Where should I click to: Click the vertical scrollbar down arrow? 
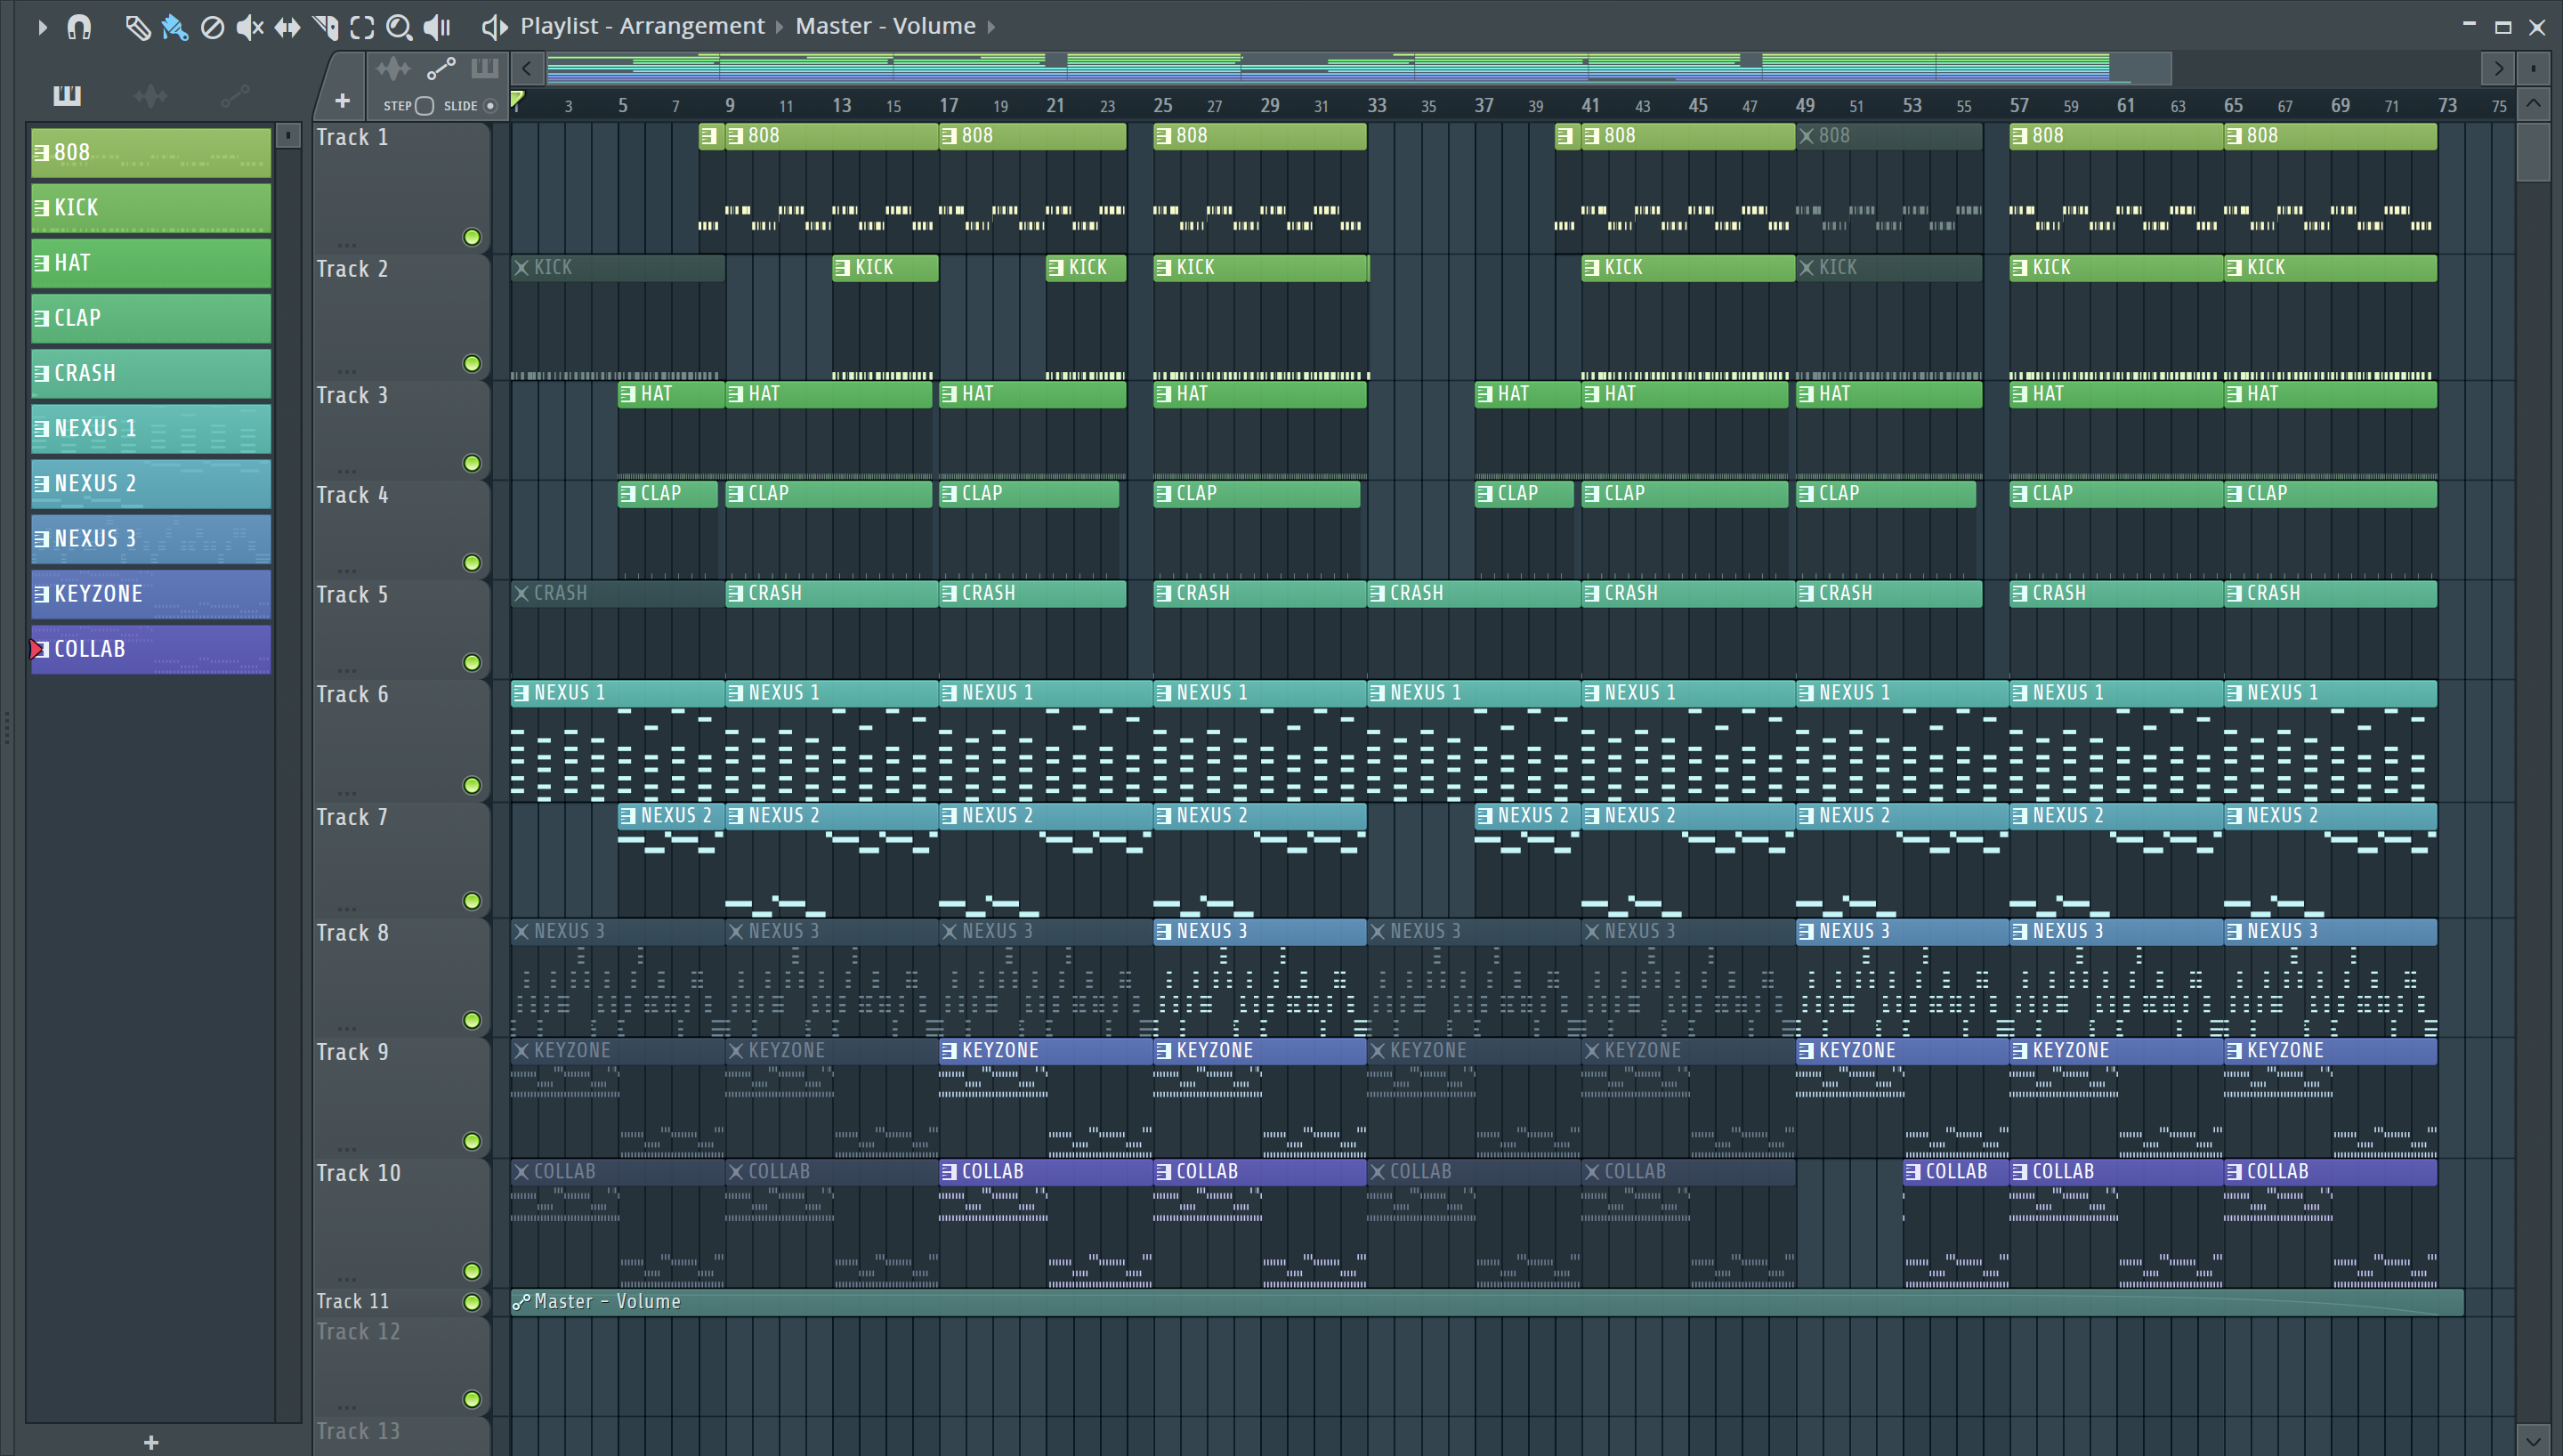(x=2533, y=1441)
